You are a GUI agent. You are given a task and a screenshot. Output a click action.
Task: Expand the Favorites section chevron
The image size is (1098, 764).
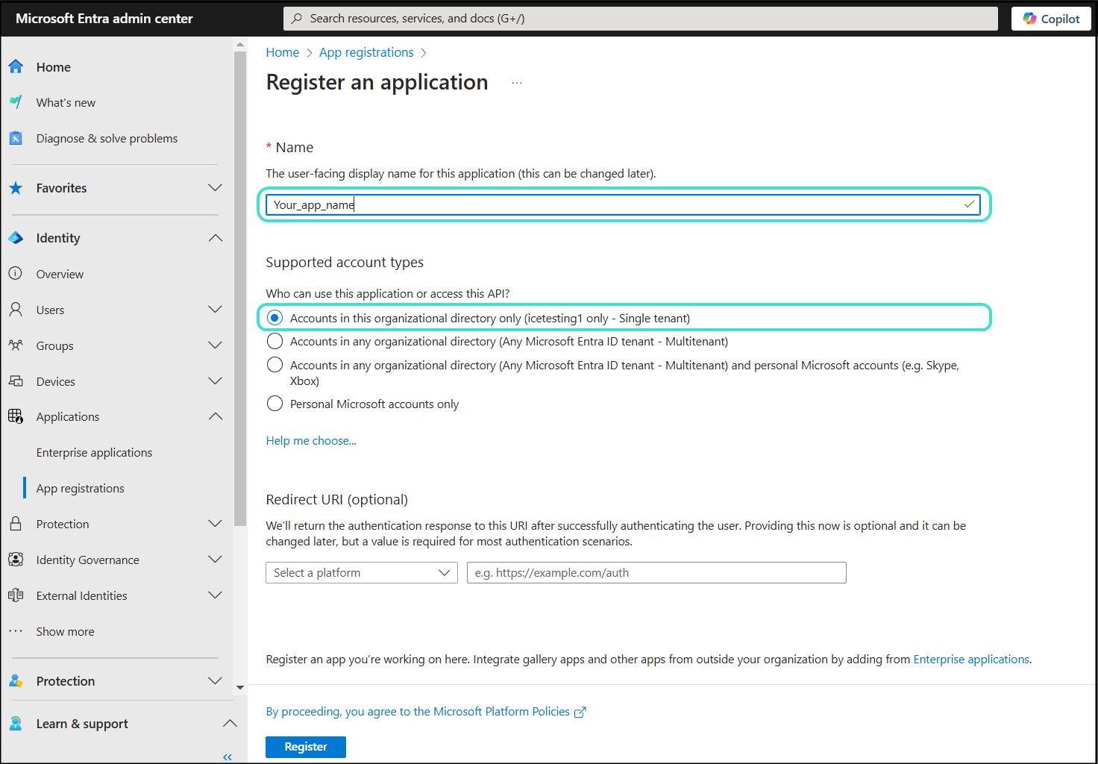pos(215,187)
